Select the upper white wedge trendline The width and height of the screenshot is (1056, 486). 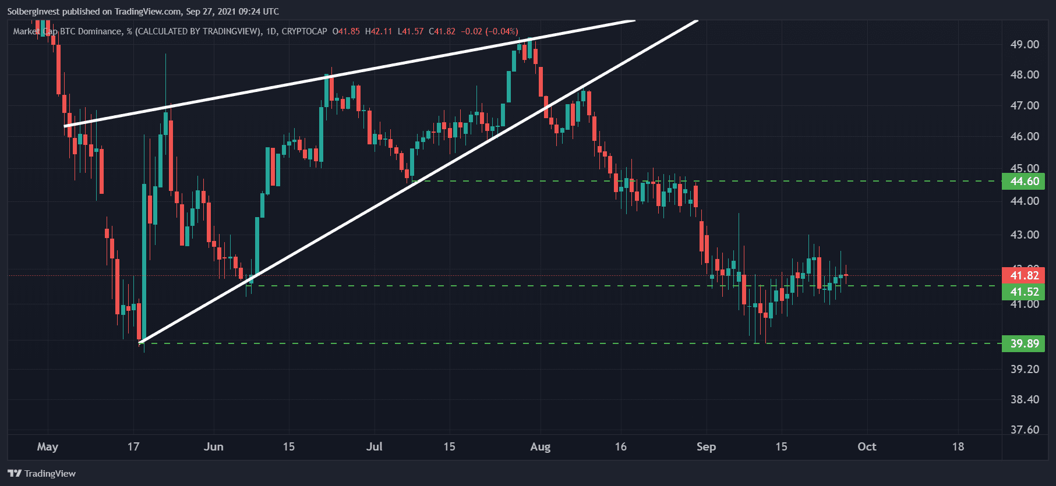click(x=349, y=73)
